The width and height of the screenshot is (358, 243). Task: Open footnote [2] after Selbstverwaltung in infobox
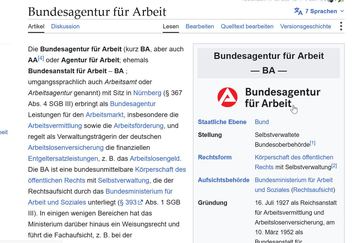334,166
